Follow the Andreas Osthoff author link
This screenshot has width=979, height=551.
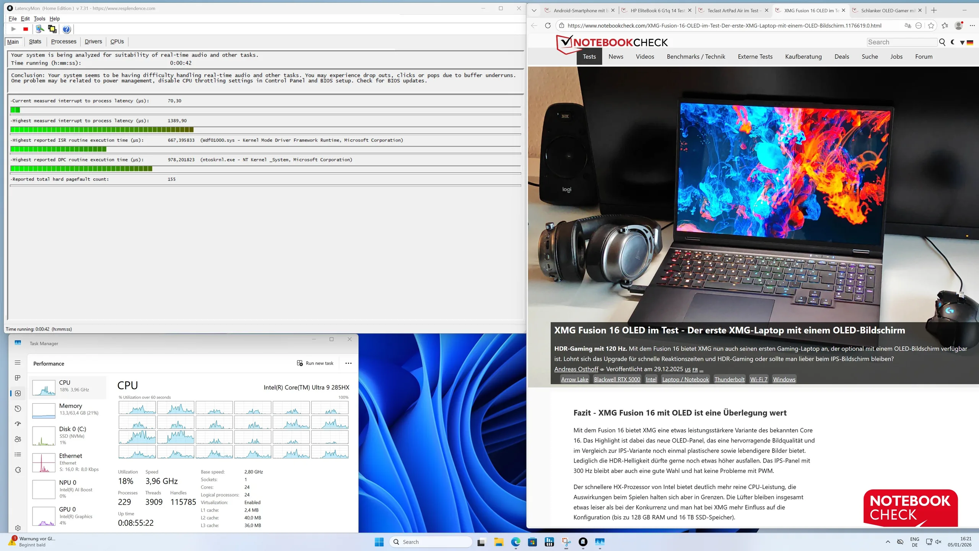[576, 369]
